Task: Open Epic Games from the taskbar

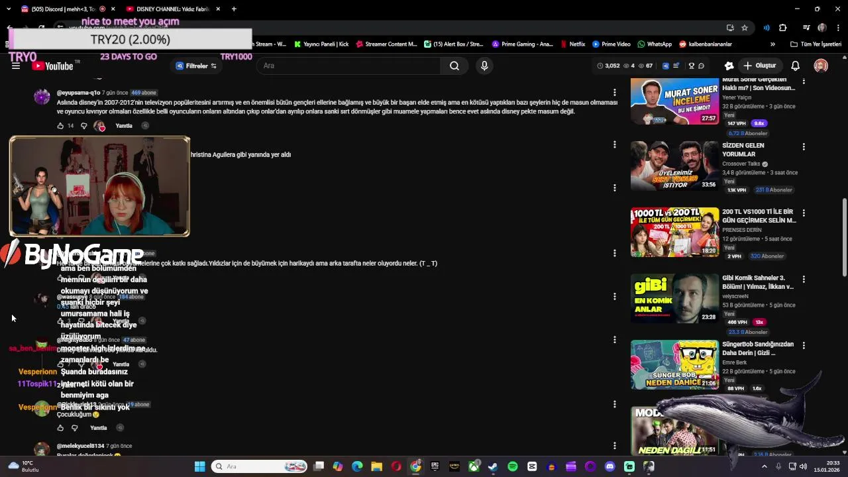Action: (x=435, y=466)
